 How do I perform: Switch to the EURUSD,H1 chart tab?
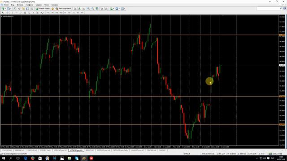pyautogui.click(x=7, y=150)
